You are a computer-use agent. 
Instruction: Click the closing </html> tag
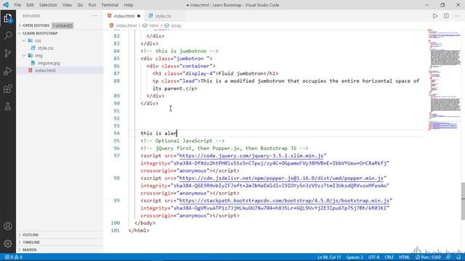[x=139, y=231]
